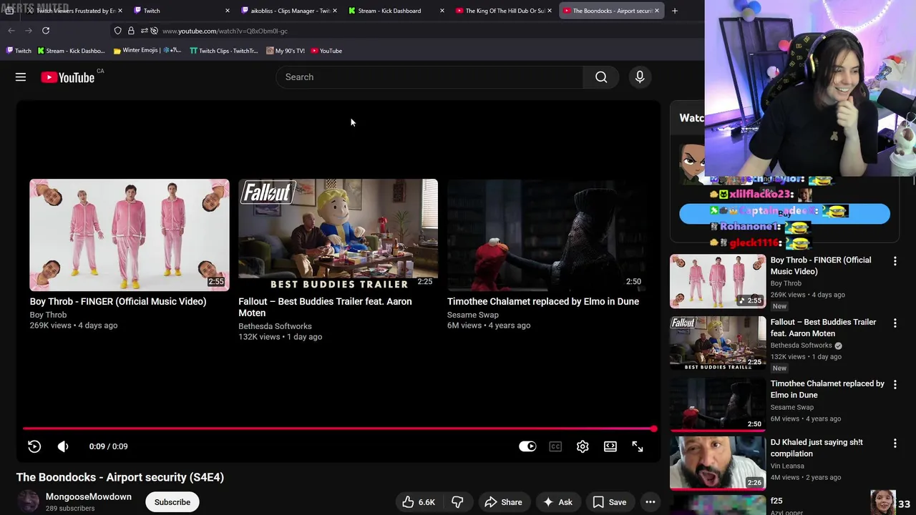
Task: Go back with the browser back arrow
Action: click(x=11, y=31)
